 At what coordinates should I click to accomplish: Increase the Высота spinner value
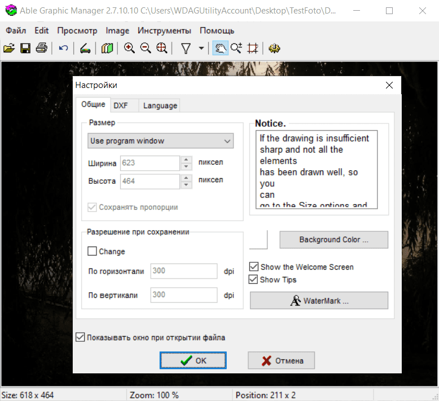[x=186, y=178]
